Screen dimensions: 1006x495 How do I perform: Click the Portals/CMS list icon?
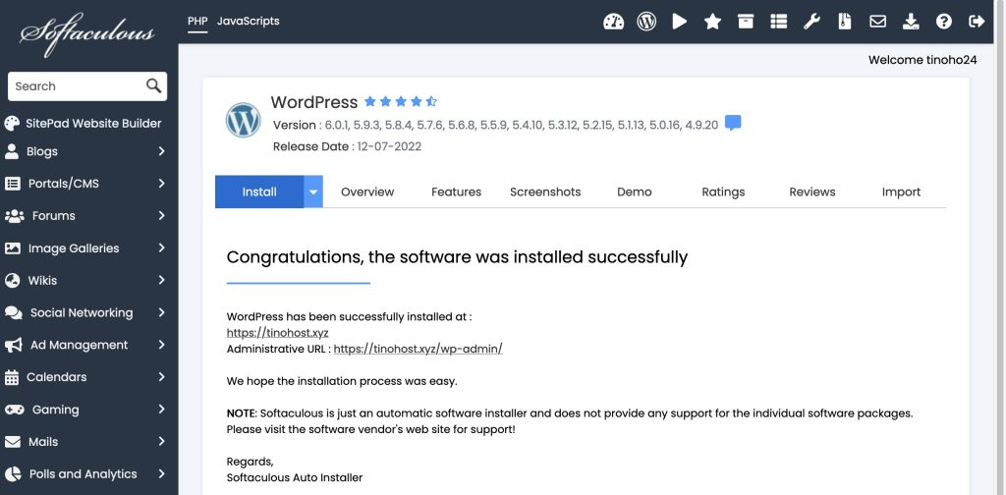pos(12,184)
